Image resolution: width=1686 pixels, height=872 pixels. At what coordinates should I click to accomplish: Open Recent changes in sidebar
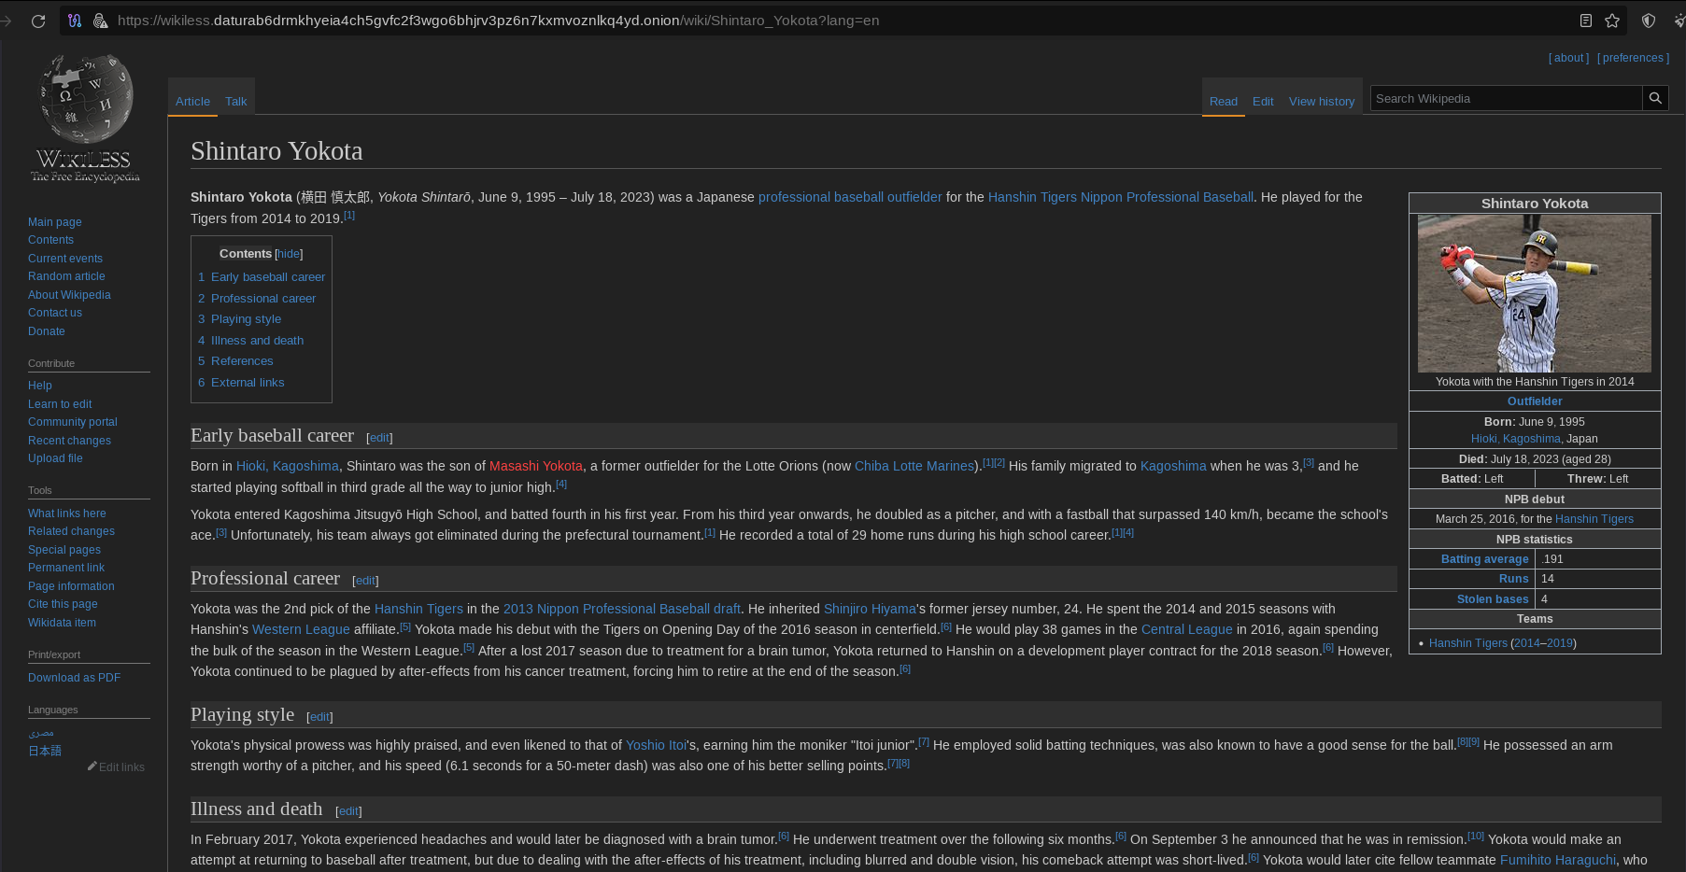coord(69,441)
